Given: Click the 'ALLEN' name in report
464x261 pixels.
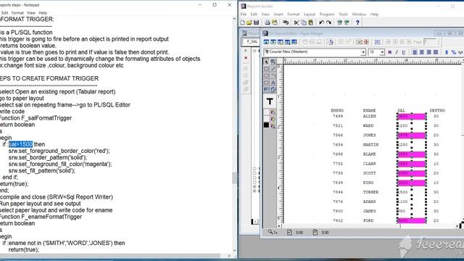Looking at the screenshot, I should (369, 116).
